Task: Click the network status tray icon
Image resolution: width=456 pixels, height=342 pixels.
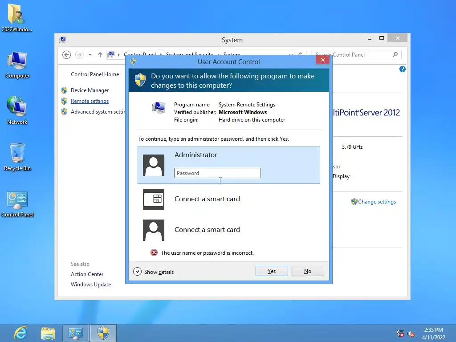Action: click(x=400, y=334)
